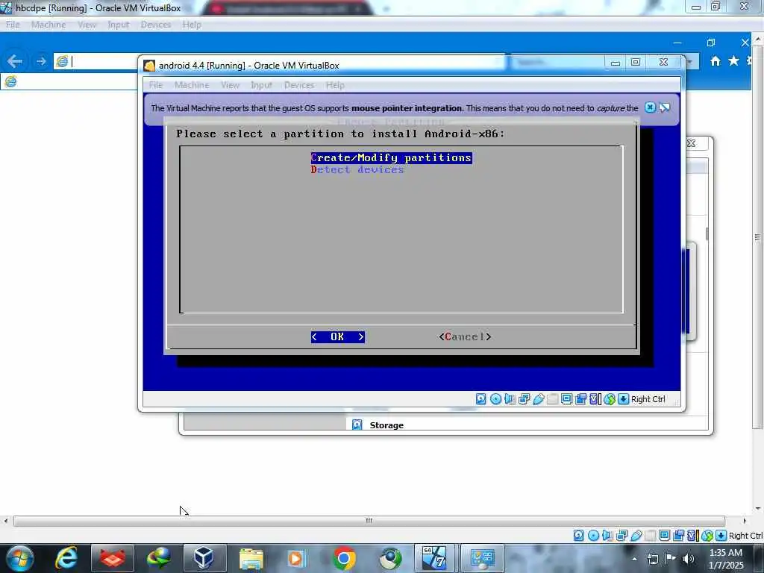Open Internet Explorer favorites star
The height and width of the screenshot is (573, 764).
click(734, 61)
